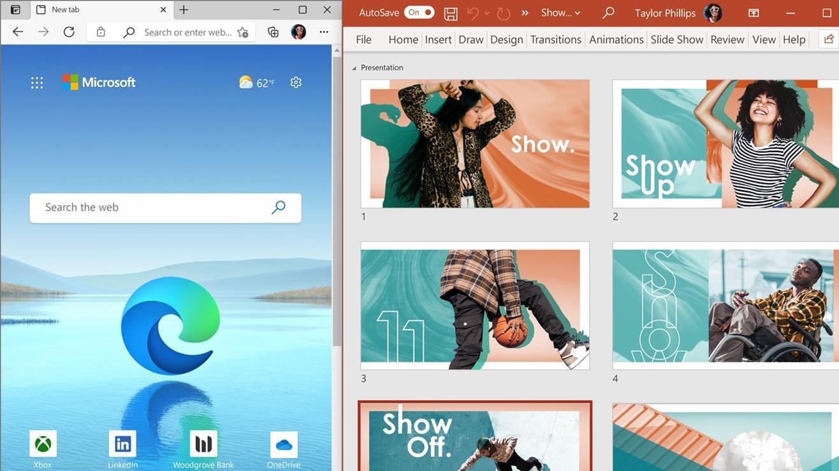Viewport: 839px width, 471px height.
Task: Open the Help ribbon tab
Action: tap(794, 39)
